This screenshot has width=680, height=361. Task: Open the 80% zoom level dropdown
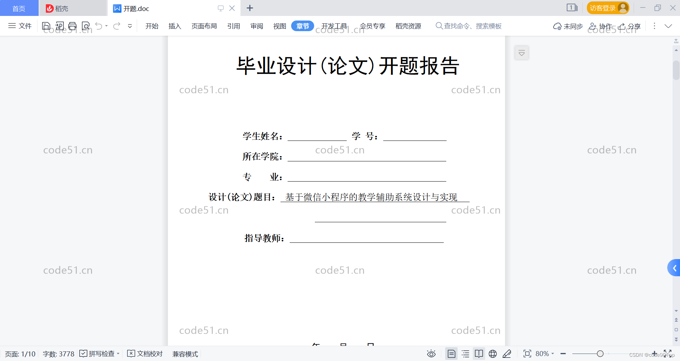pyautogui.click(x=545, y=354)
